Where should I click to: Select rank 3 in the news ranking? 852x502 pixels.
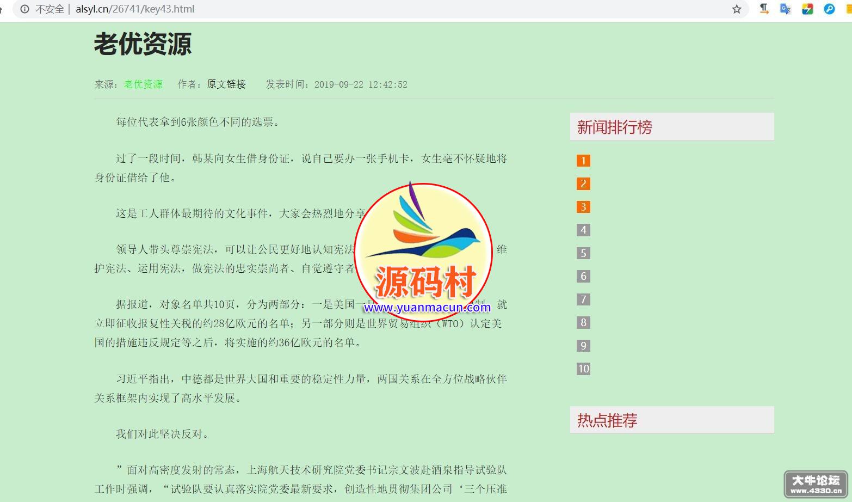[x=583, y=207]
